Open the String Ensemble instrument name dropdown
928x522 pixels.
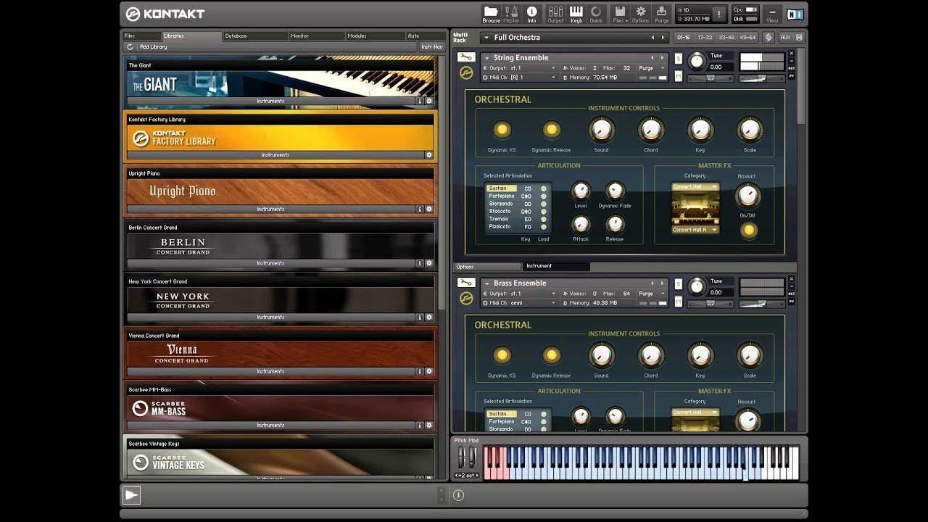coord(487,58)
